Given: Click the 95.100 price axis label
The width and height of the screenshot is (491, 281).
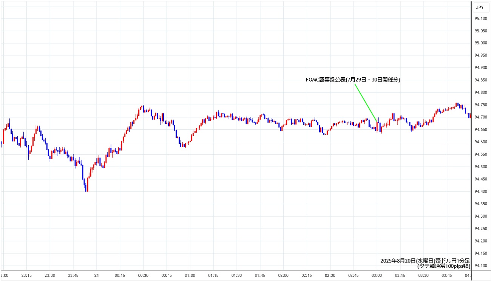Looking at the screenshot, I should (x=481, y=18).
